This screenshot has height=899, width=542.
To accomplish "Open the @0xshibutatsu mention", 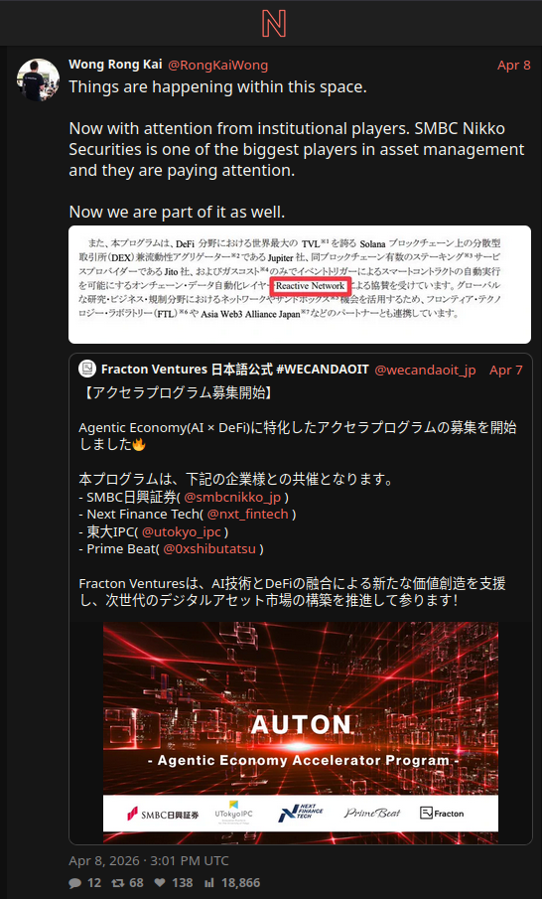I will tap(209, 548).
